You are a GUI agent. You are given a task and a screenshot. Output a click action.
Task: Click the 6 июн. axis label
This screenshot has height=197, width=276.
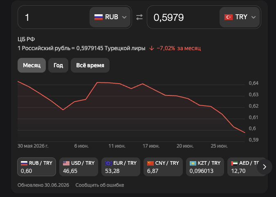[81, 146]
